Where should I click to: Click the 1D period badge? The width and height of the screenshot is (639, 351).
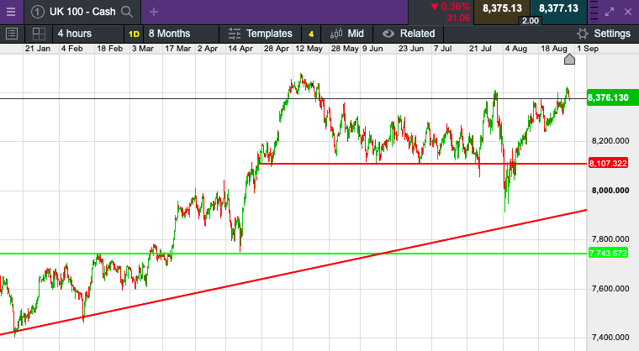click(134, 34)
